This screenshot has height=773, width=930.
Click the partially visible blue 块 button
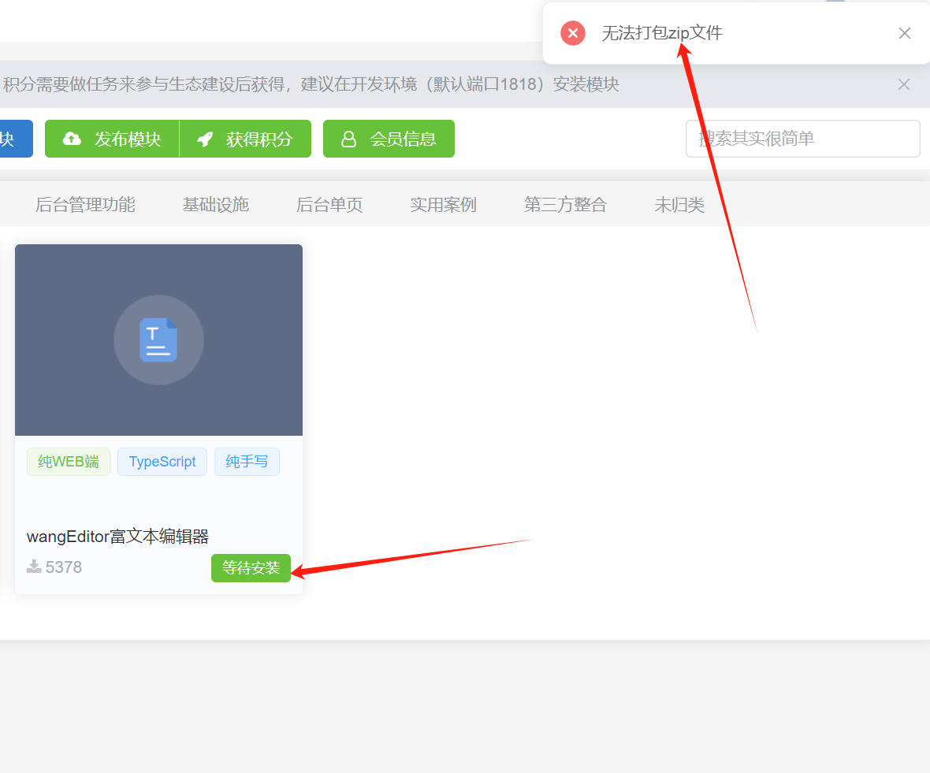pos(16,139)
